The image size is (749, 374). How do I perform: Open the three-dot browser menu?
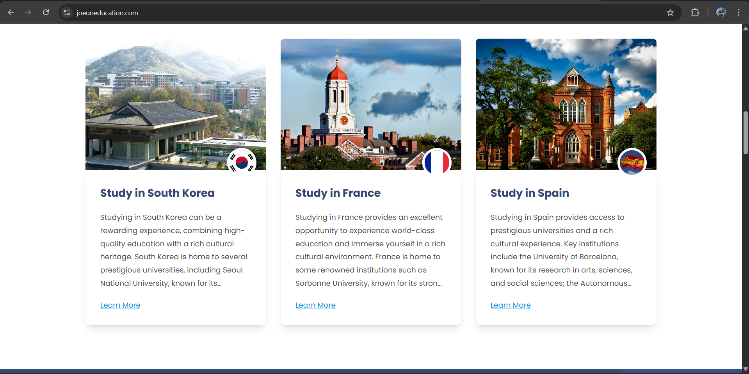(738, 12)
